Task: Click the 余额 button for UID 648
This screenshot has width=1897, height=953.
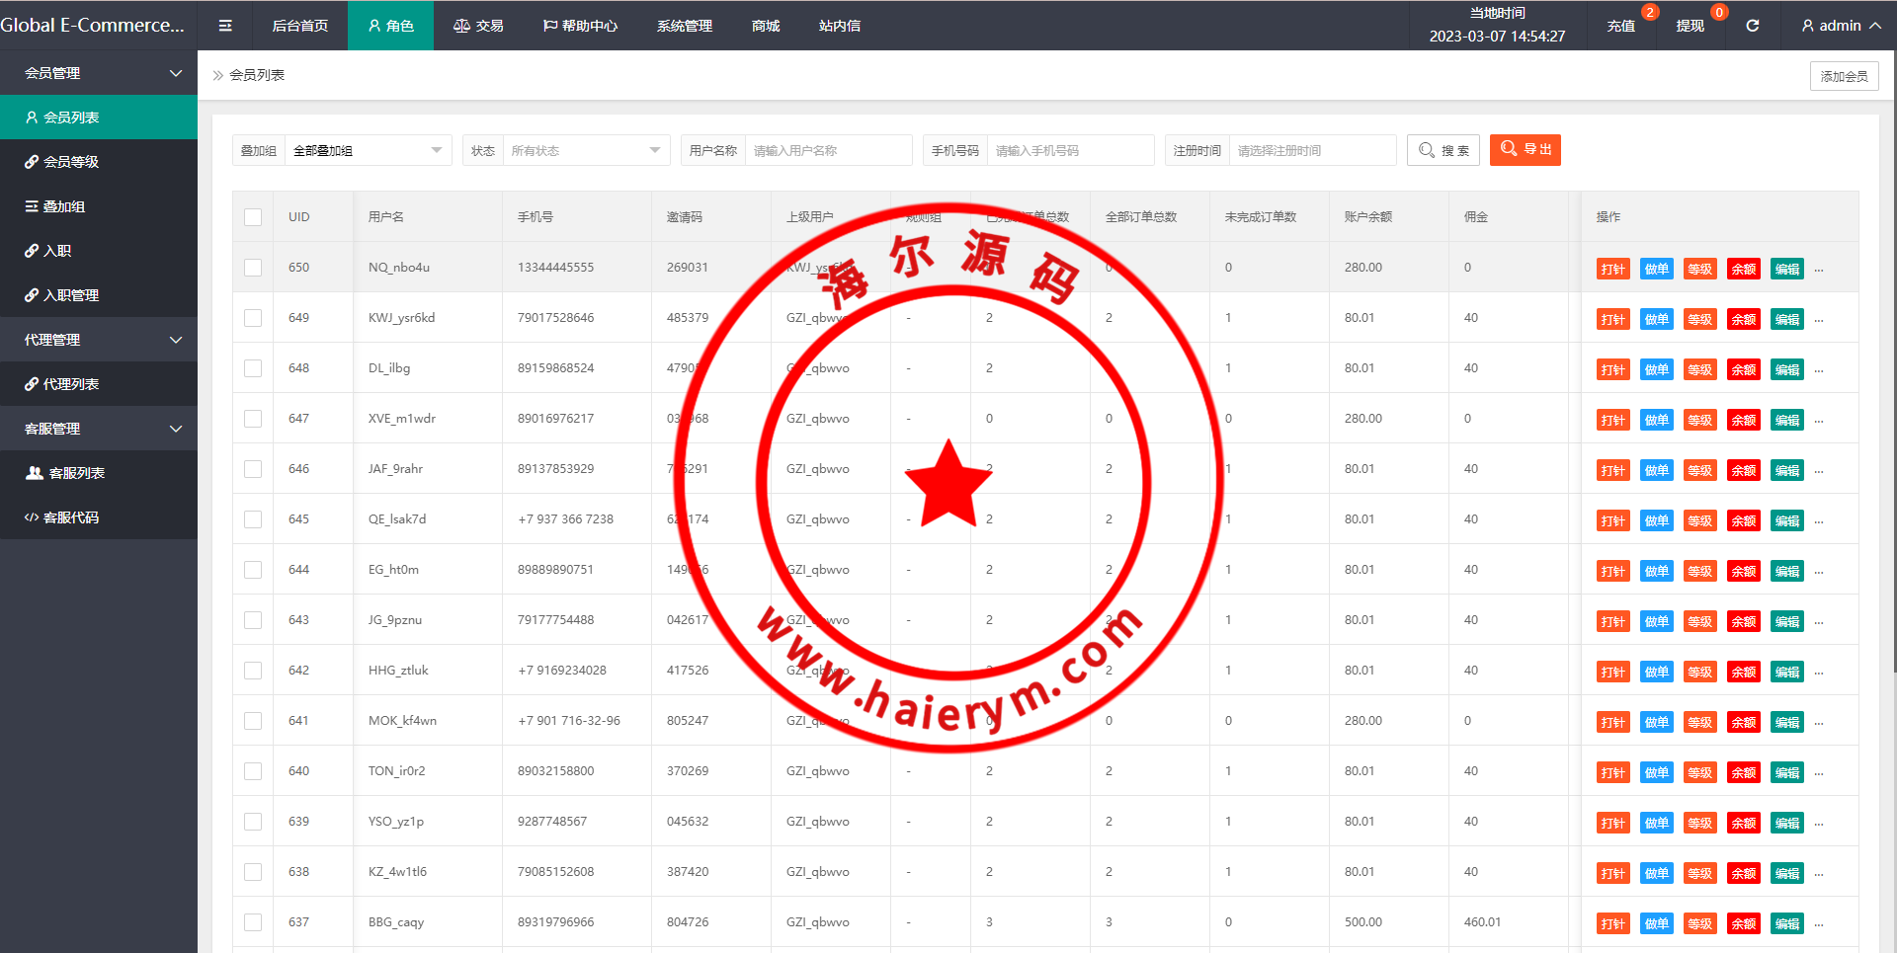Action: (1743, 369)
